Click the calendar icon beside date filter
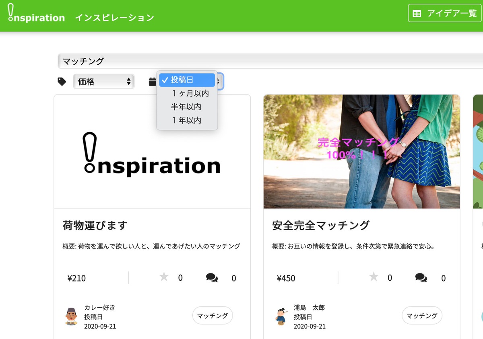483x339 pixels. [x=153, y=82]
